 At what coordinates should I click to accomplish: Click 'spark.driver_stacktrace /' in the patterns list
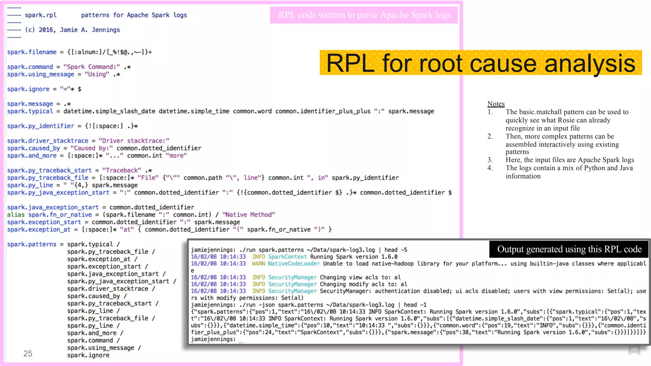(111, 289)
